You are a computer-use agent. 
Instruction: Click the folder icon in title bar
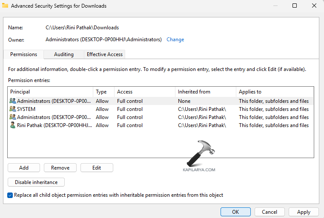(5, 6)
